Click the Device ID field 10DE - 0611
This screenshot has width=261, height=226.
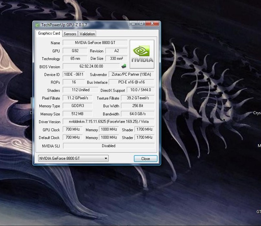coord(74,74)
